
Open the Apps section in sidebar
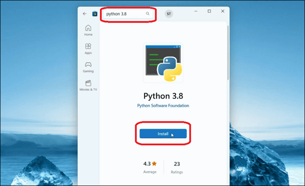coord(88,49)
